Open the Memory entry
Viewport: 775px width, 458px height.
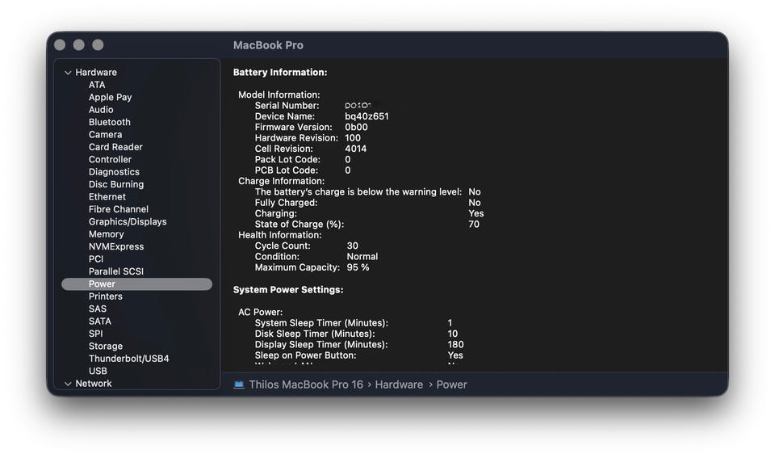point(107,234)
